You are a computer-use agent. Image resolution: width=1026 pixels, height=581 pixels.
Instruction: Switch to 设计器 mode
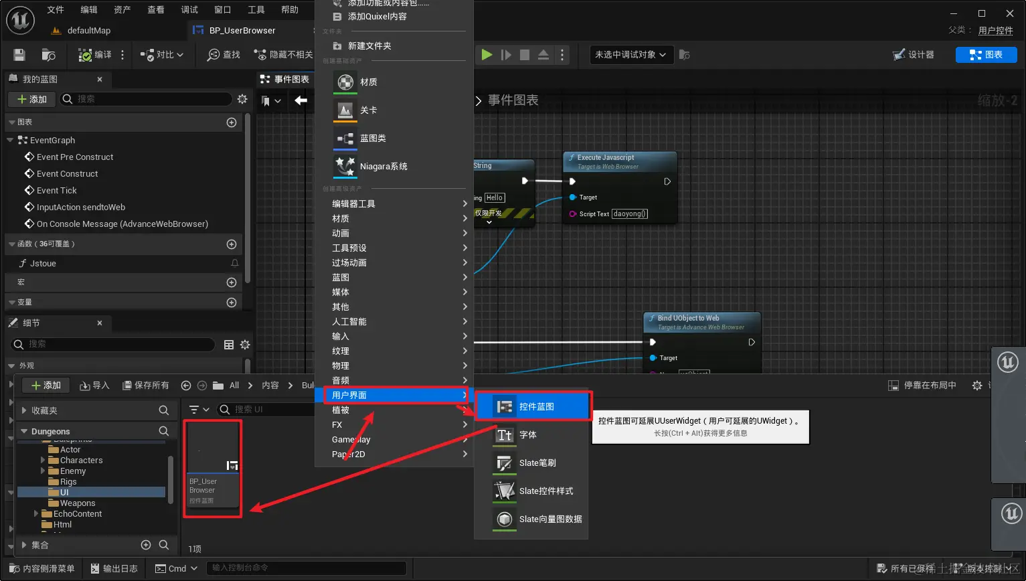pyautogui.click(x=914, y=55)
